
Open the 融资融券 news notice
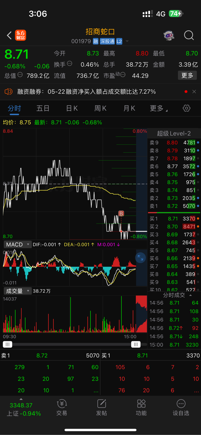pyautogui.click(x=87, y=91)
